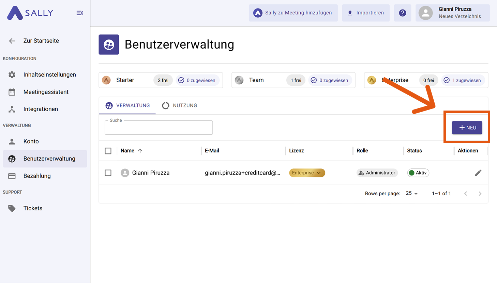The width and height of the screenshot is (497, 283).
Task: Open support Tickets
Action: pyautogui.click(x=45, y=208)
